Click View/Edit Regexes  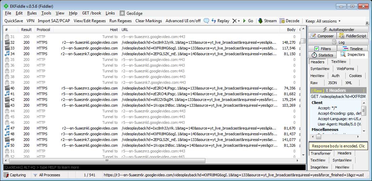point(90,21)
